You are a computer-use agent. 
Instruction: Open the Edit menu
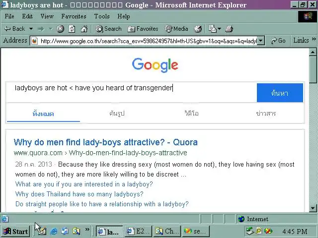coord(27,16)
